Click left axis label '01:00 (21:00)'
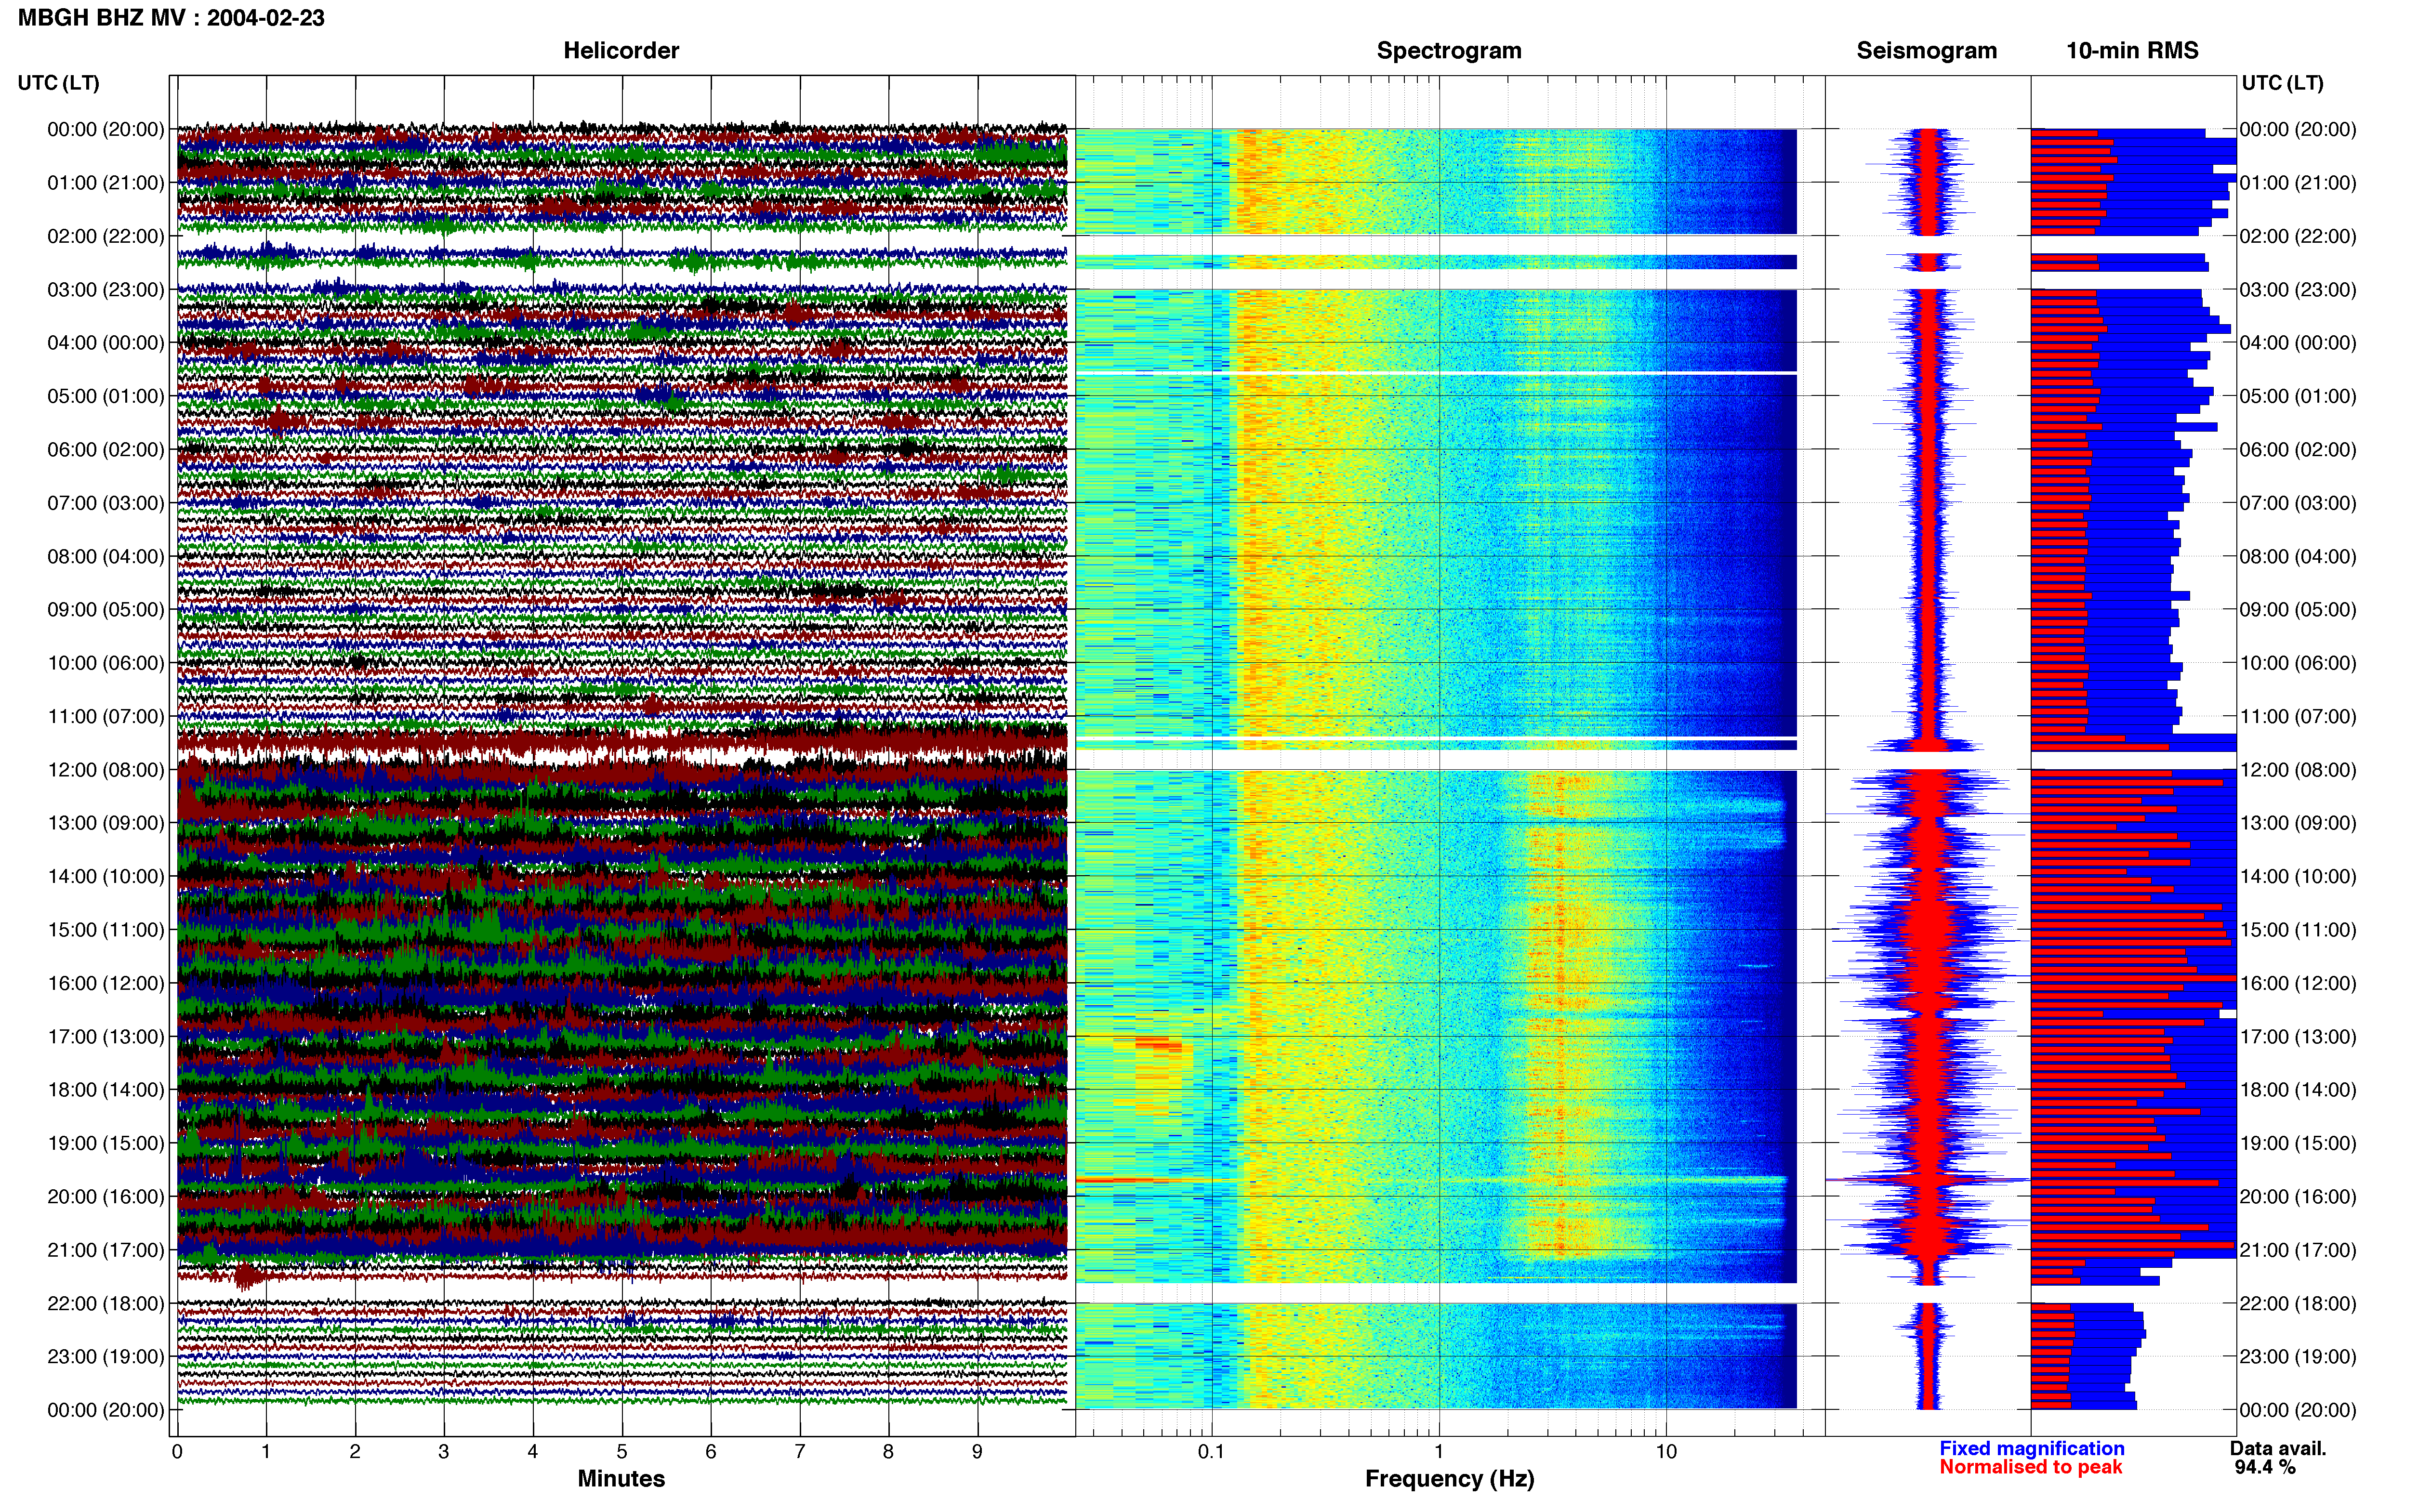Screen dimensions: 2418x1512 (106, 182)
